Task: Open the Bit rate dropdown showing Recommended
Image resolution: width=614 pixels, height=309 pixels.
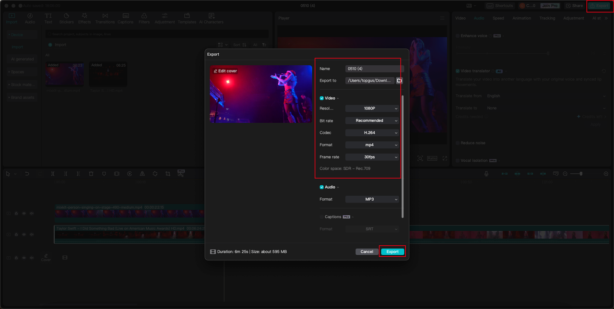Action: coord(372,120)
